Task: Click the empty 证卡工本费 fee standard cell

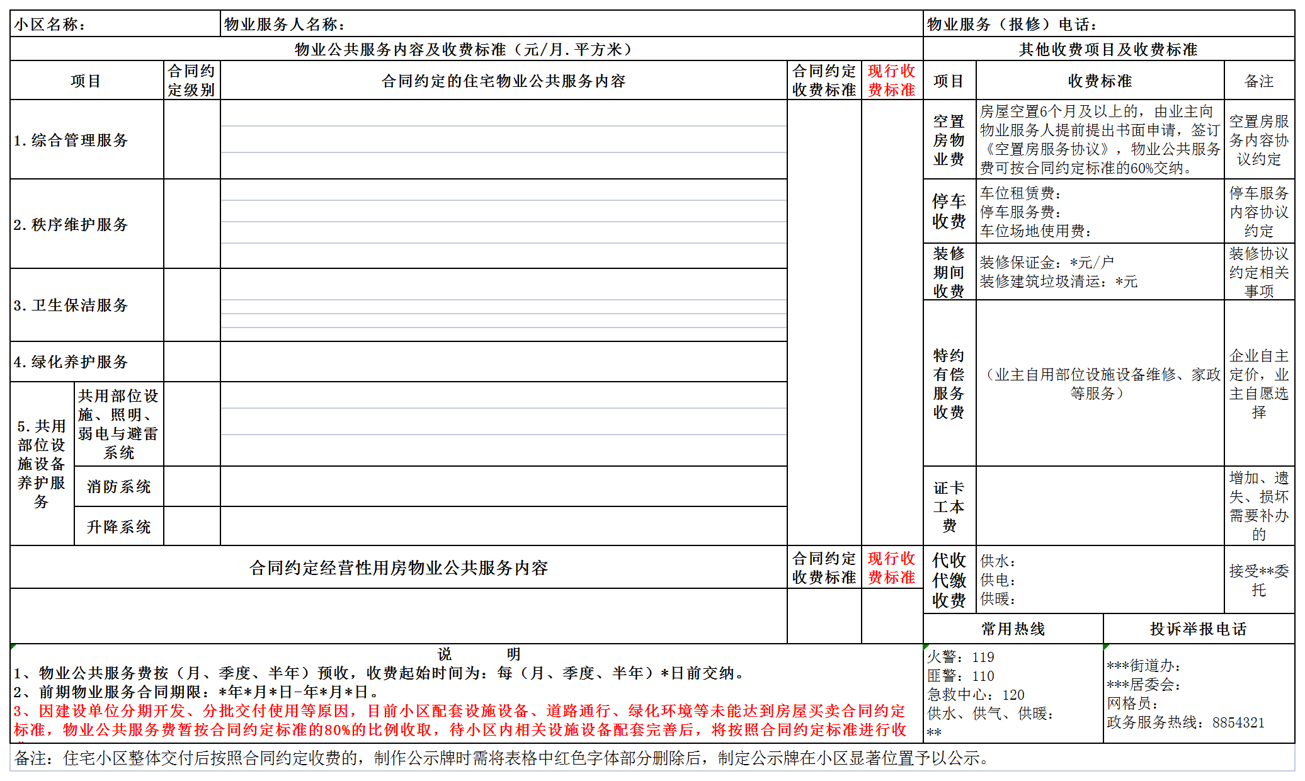Action: pyautogui.click(x=1100, y=506)
